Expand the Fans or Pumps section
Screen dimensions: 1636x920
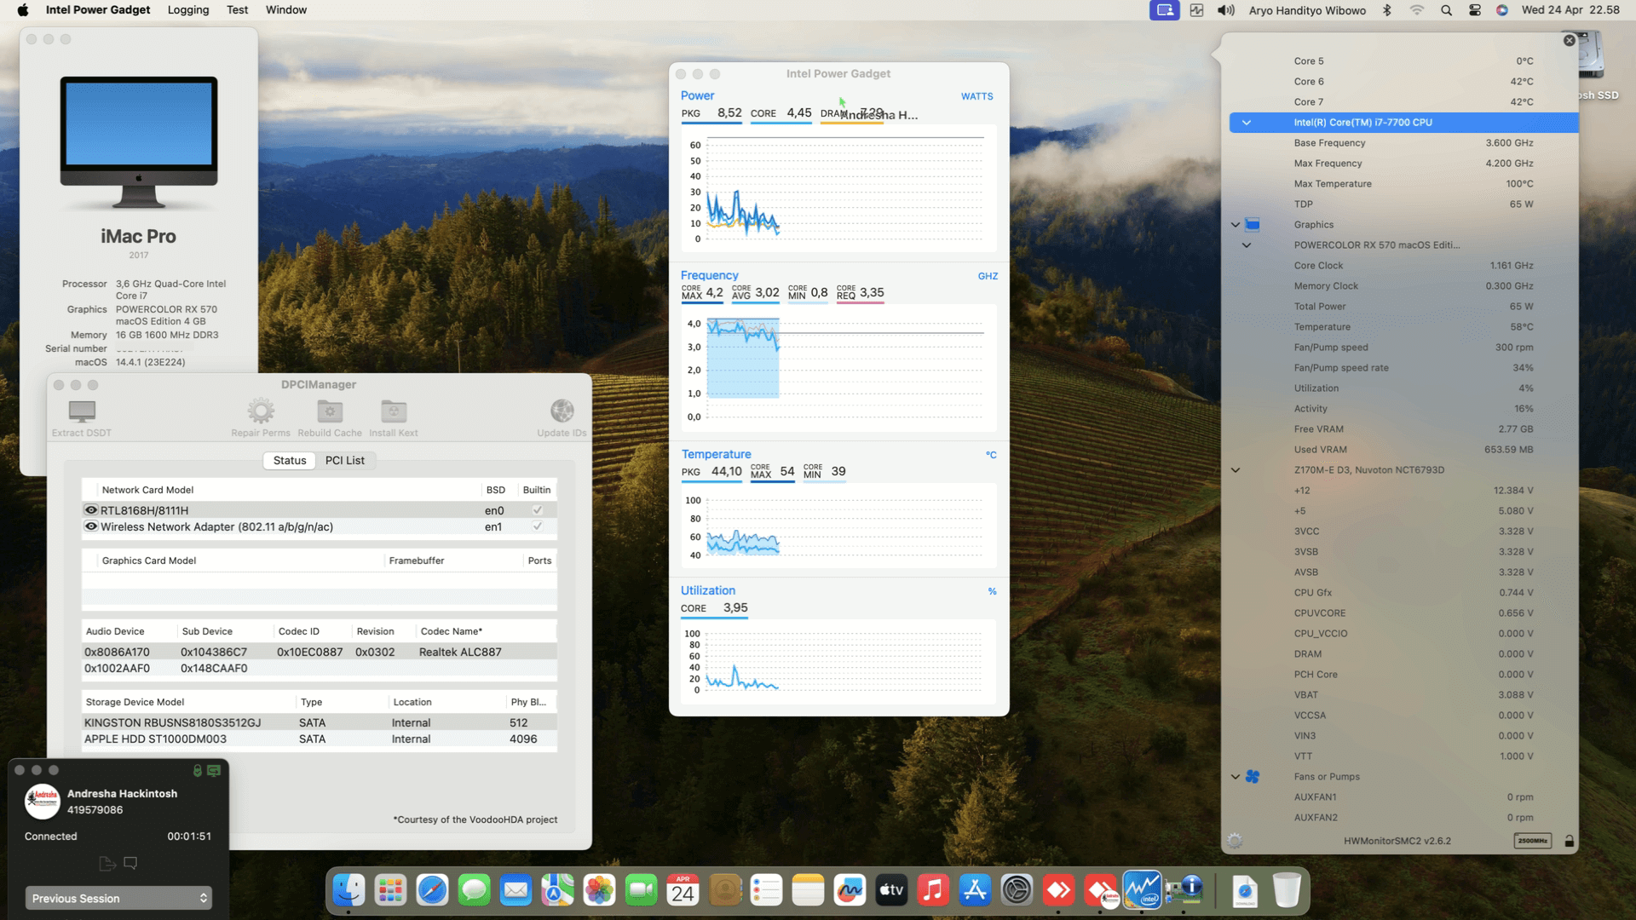point(1236,776)
